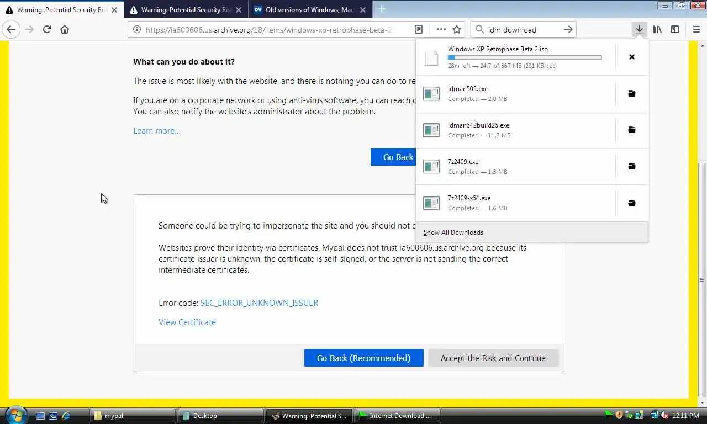The height and width of the screenshot is (424, 707).
Task: Click the 12:11 PM clock
Action: coord(686,415)
